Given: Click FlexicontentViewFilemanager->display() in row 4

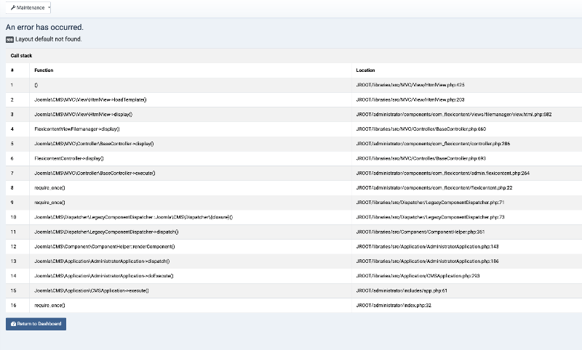Looking at the screenshot, I should tap(77, 129).
